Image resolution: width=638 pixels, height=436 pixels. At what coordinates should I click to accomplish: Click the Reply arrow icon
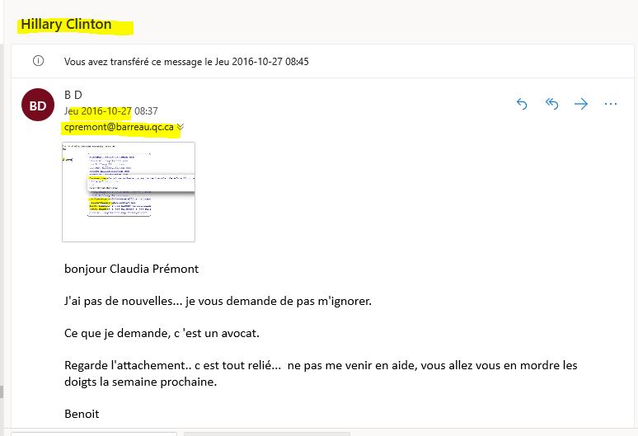coord(522,104)
